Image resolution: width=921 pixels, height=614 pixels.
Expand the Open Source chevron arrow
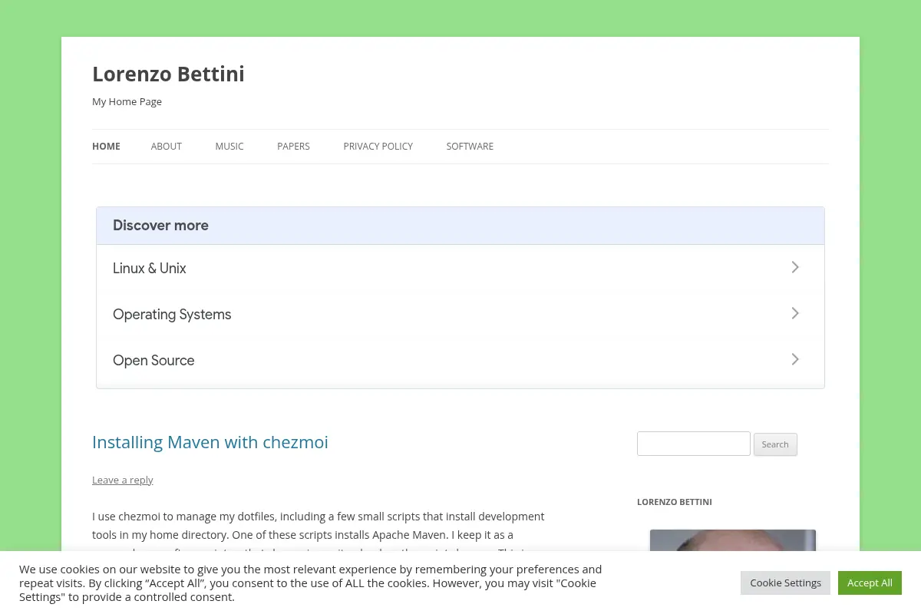tap(795, 359)
